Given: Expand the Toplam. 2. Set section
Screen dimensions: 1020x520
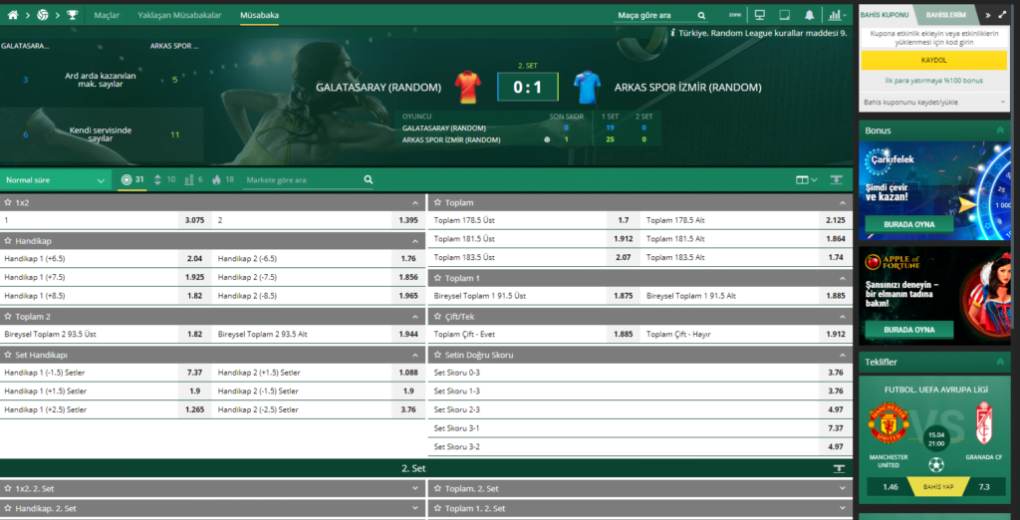Looking at the screenshot, I should click(843, 488).
